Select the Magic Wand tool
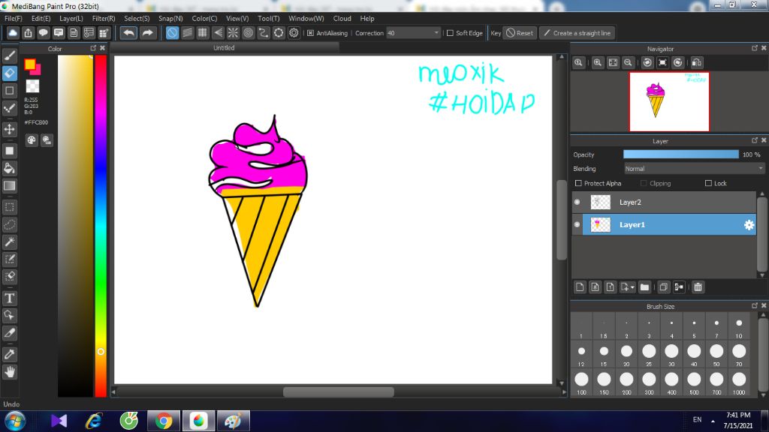This screenshot has height=432, width=769. click(9, 242)
